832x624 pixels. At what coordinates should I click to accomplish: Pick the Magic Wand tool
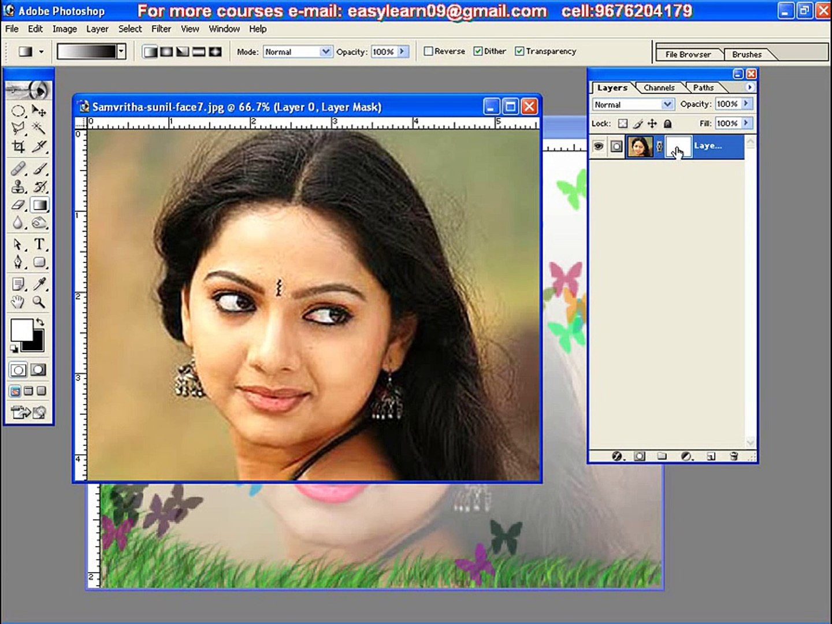coord(39,128)
